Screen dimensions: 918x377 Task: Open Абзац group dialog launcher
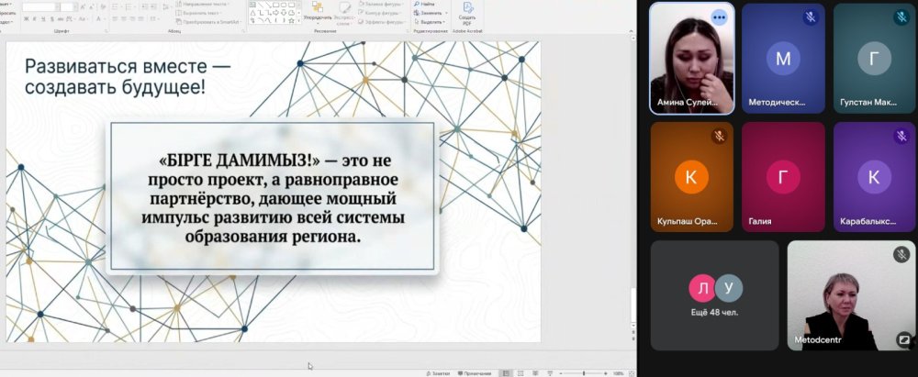coord(242,31)
